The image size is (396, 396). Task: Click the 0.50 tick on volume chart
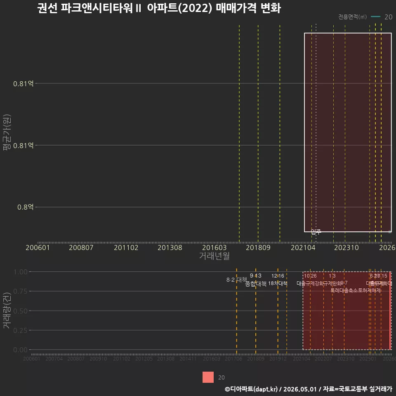coord(21,311)
